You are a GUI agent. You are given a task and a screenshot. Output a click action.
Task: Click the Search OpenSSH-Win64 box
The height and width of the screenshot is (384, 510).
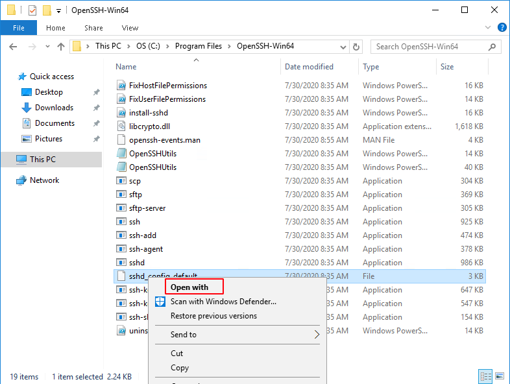pos(431,47)
